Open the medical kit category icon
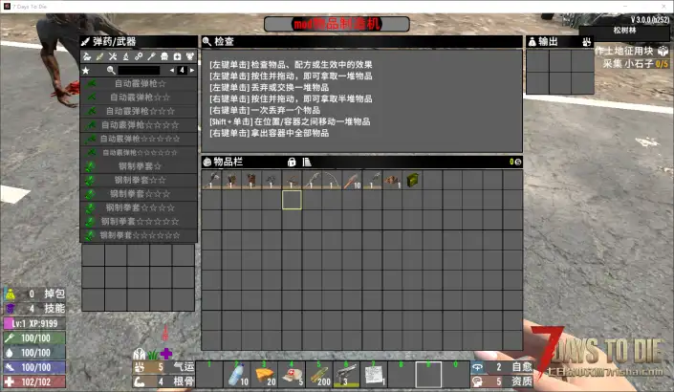Viewport: 674px width, 392px height. (x=177, y=56)
